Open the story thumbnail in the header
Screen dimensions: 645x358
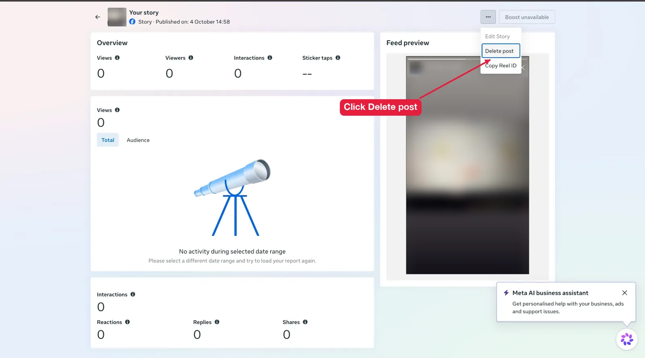pos(117,17)
